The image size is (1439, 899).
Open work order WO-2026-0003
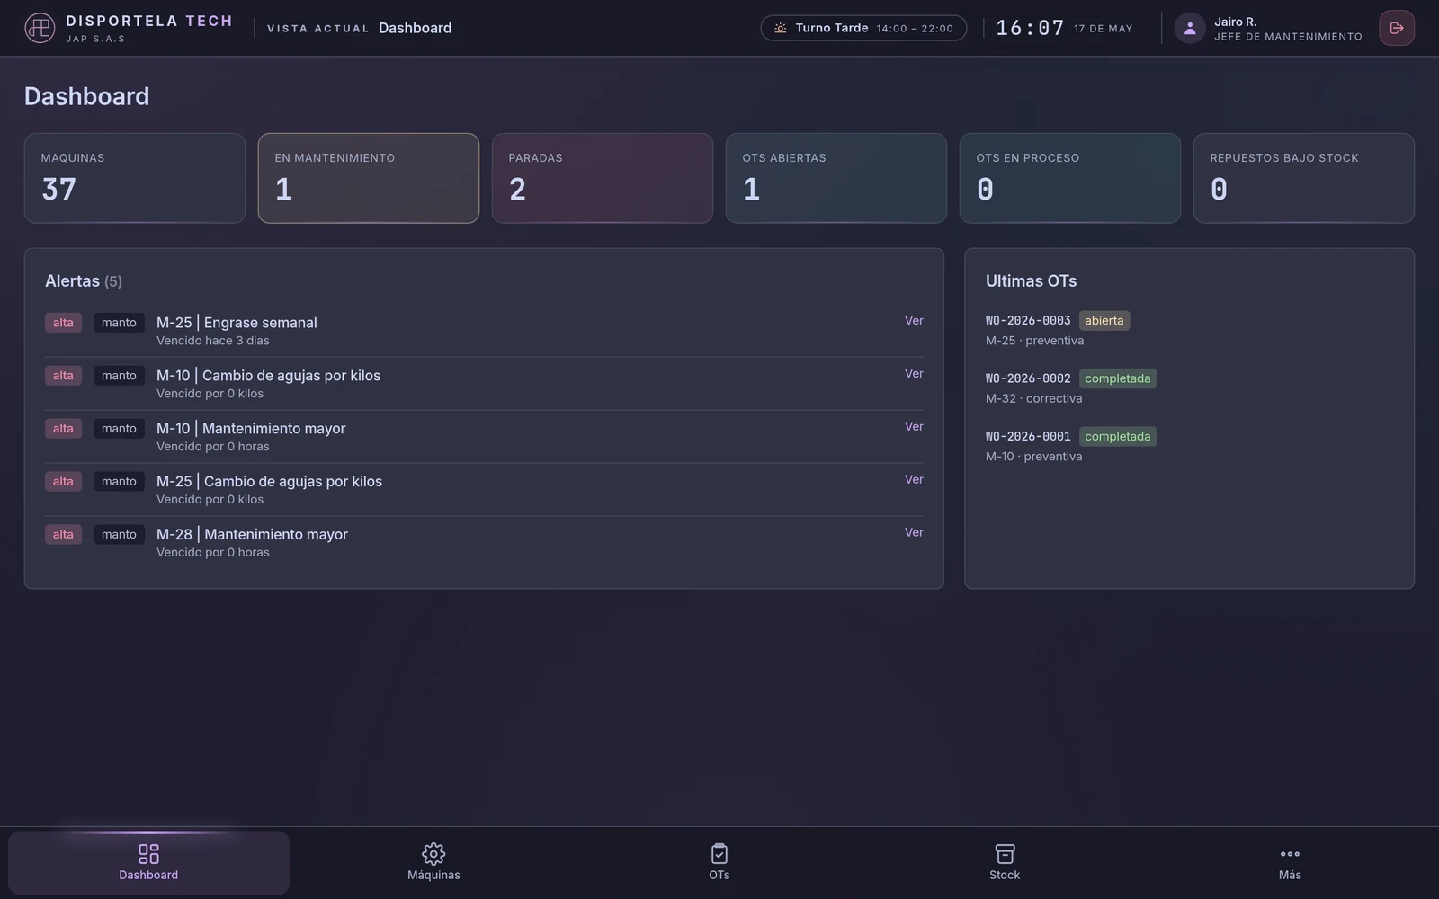(1028, 321)
